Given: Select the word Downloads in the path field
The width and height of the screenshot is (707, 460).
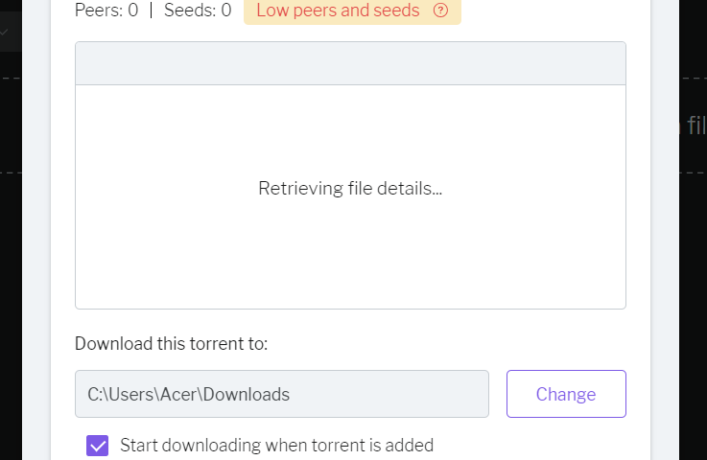Looking at the screenshot, I should pyautogui.click(x=247, y=394).
